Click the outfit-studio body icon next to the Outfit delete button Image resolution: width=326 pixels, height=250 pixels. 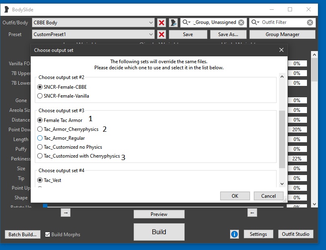point(173,23)
